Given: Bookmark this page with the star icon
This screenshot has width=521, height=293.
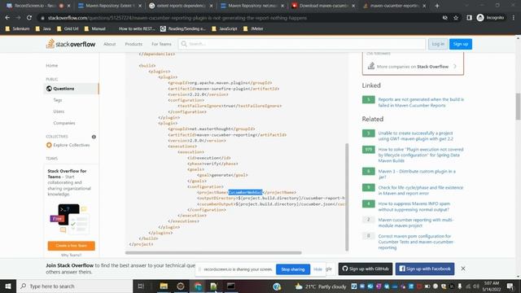Looking at the screenshot, I should tap(456, 18).
